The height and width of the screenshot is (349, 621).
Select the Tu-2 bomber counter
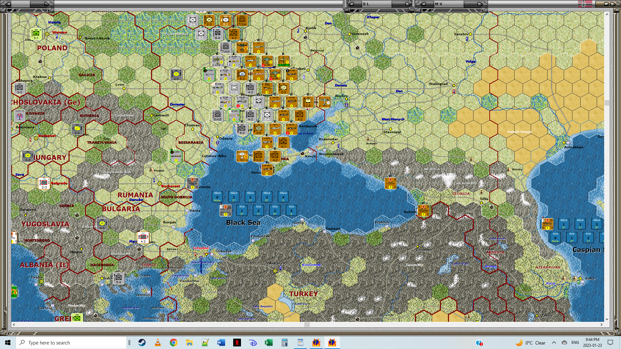pyautogui.click(x=242, y=48)
